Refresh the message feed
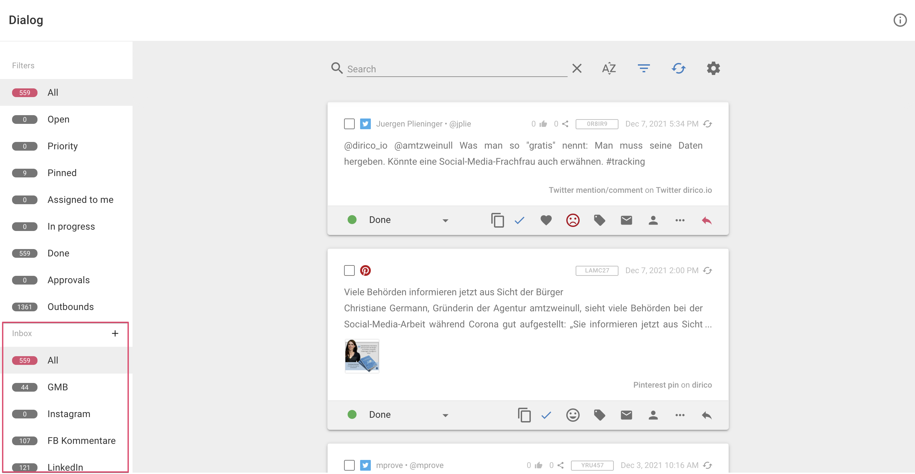Screen dimensions: 915x474 (x=679, y=68)
